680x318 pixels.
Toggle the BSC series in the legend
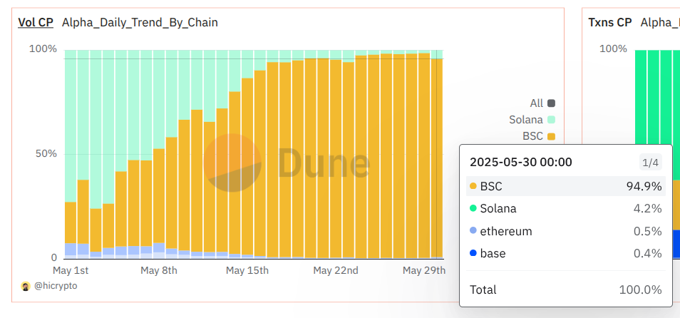(533, 136)
